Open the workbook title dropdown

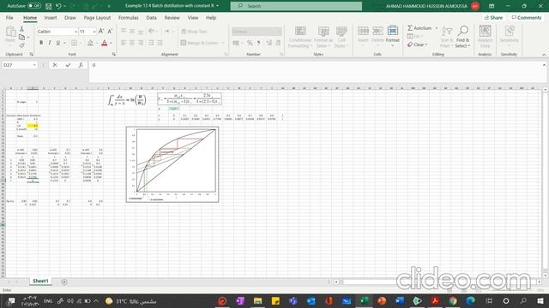(x=217, y=6)
